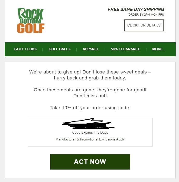Click the blacked-out promo code
The height and width of the screenshot is (182, 179).
pos(88,124)
